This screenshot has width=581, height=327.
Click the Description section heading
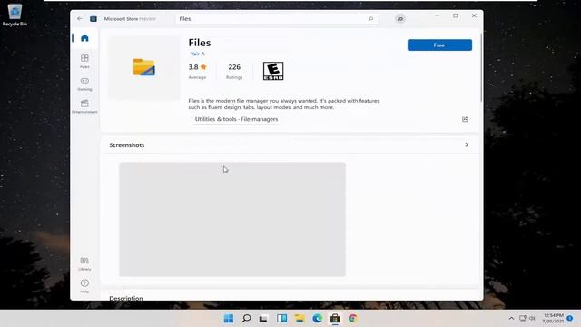point(126,298)
